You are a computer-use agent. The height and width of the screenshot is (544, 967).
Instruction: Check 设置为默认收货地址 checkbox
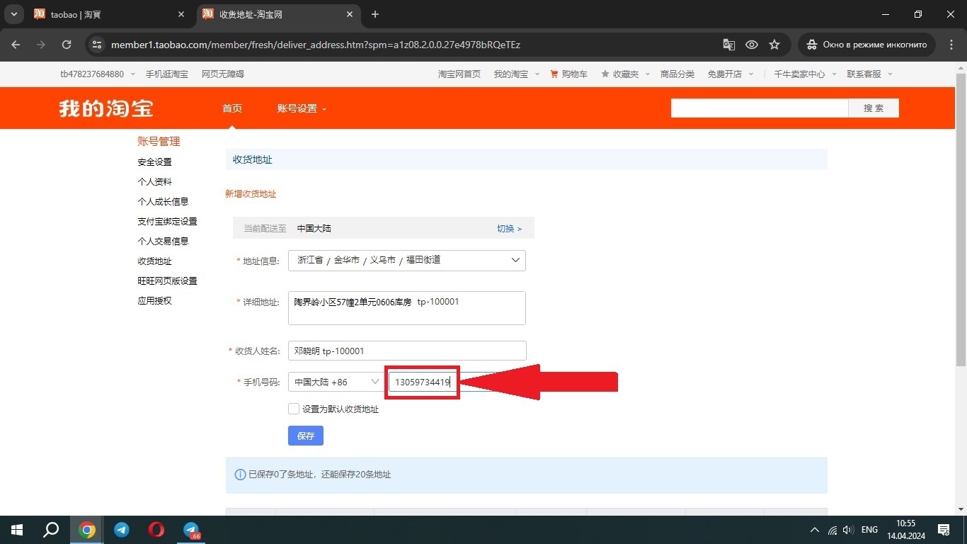tap(294, 409)
